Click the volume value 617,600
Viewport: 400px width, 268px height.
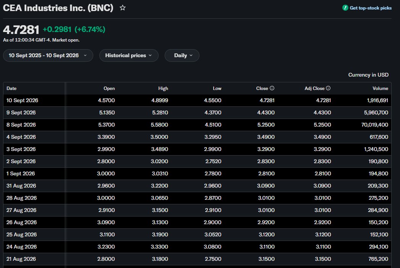pos(379,137)
